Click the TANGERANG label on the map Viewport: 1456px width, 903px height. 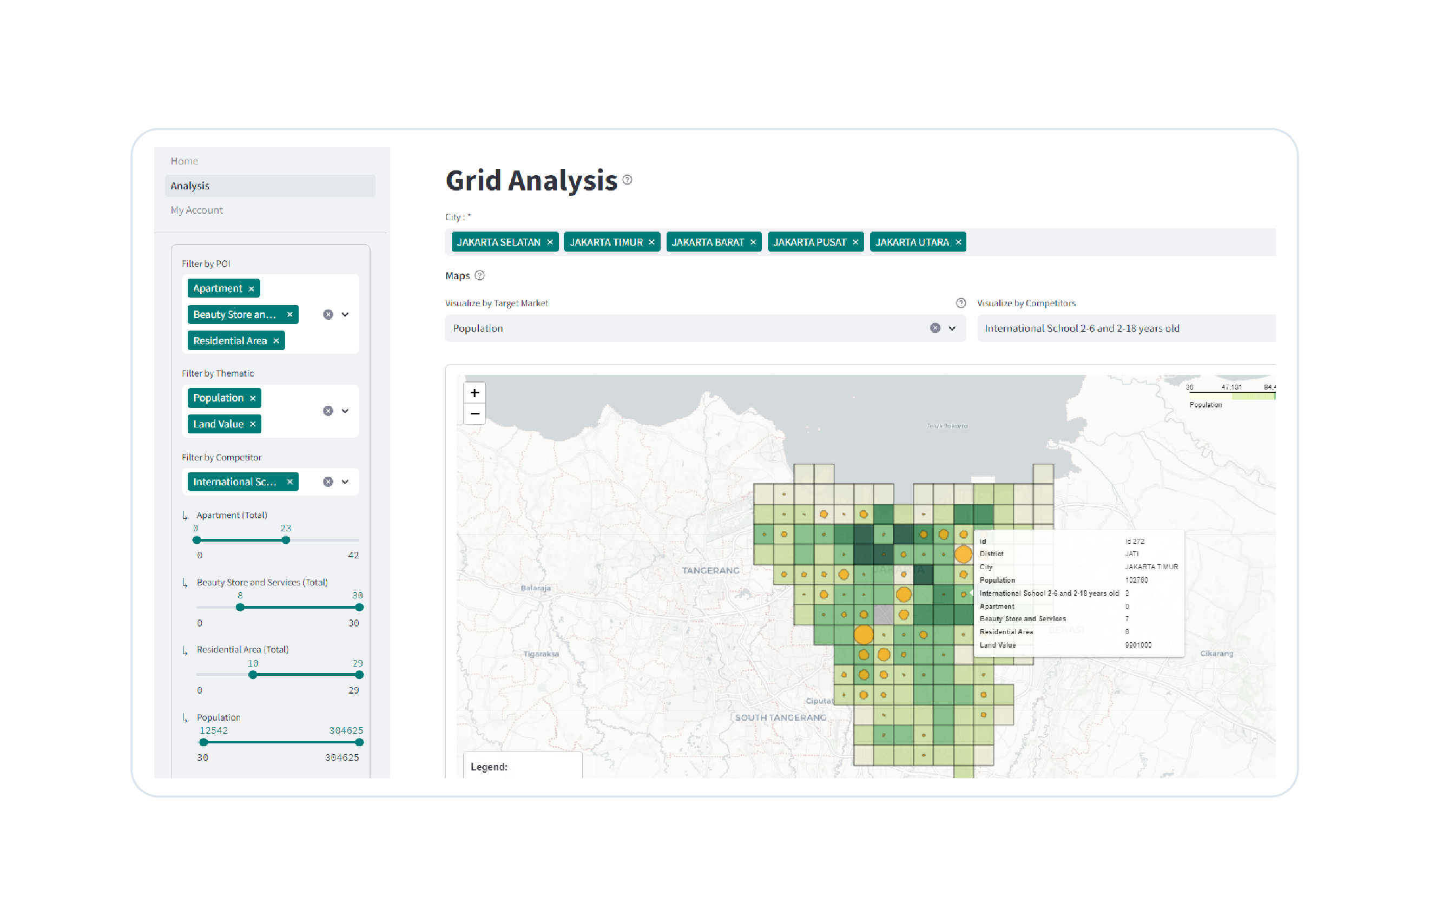[x=710, y=570]
